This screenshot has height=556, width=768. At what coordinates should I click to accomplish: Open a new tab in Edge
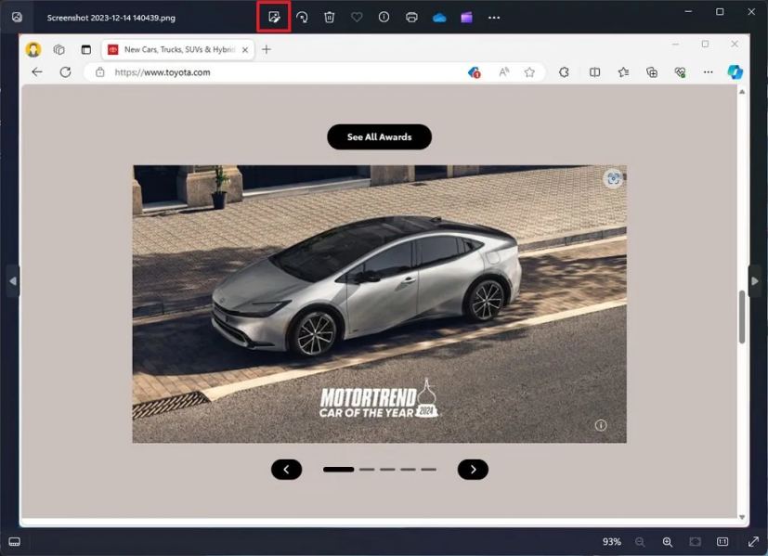click(x=267, y=49)
